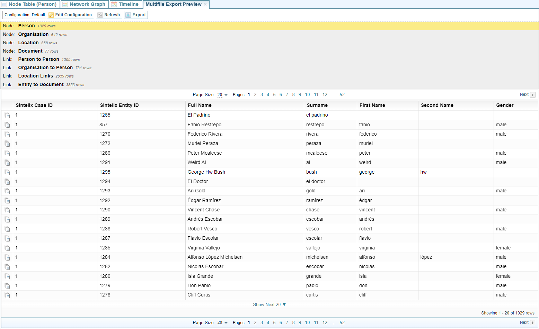Expand Show Next 20 rows
Screen dimensions: 539x329
[x=269, y=304]
